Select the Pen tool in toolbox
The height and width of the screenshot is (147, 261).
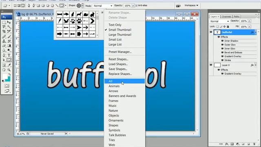(x=4, y=56)
